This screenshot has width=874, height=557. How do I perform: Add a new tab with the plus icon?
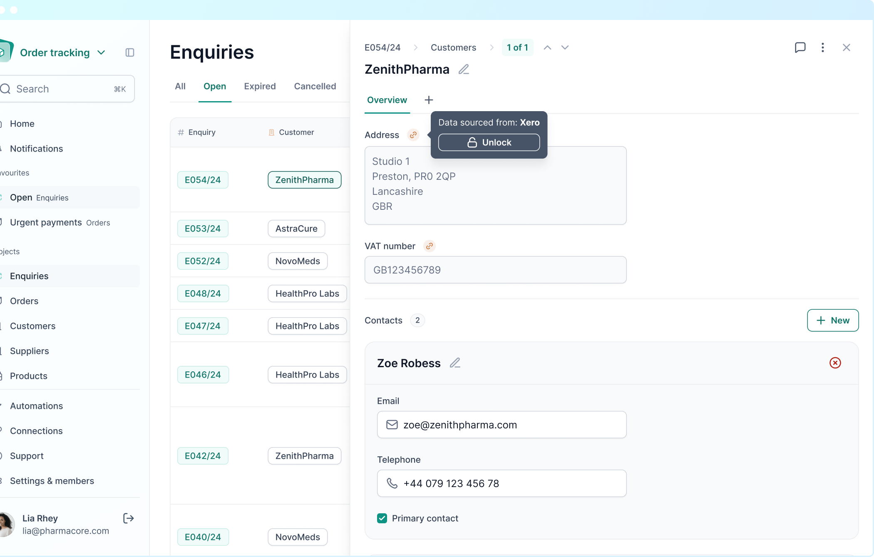(429, 100)
